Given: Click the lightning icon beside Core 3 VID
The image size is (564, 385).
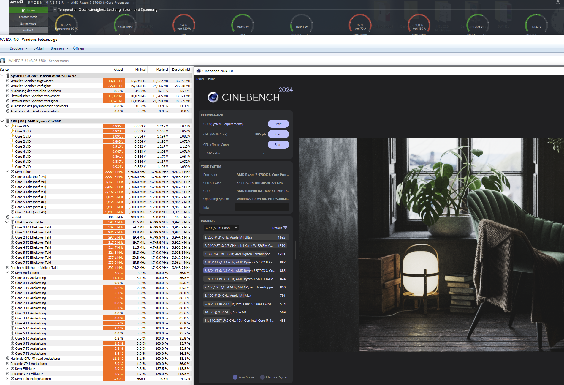Looking at the screenshot, I should 12,146.
